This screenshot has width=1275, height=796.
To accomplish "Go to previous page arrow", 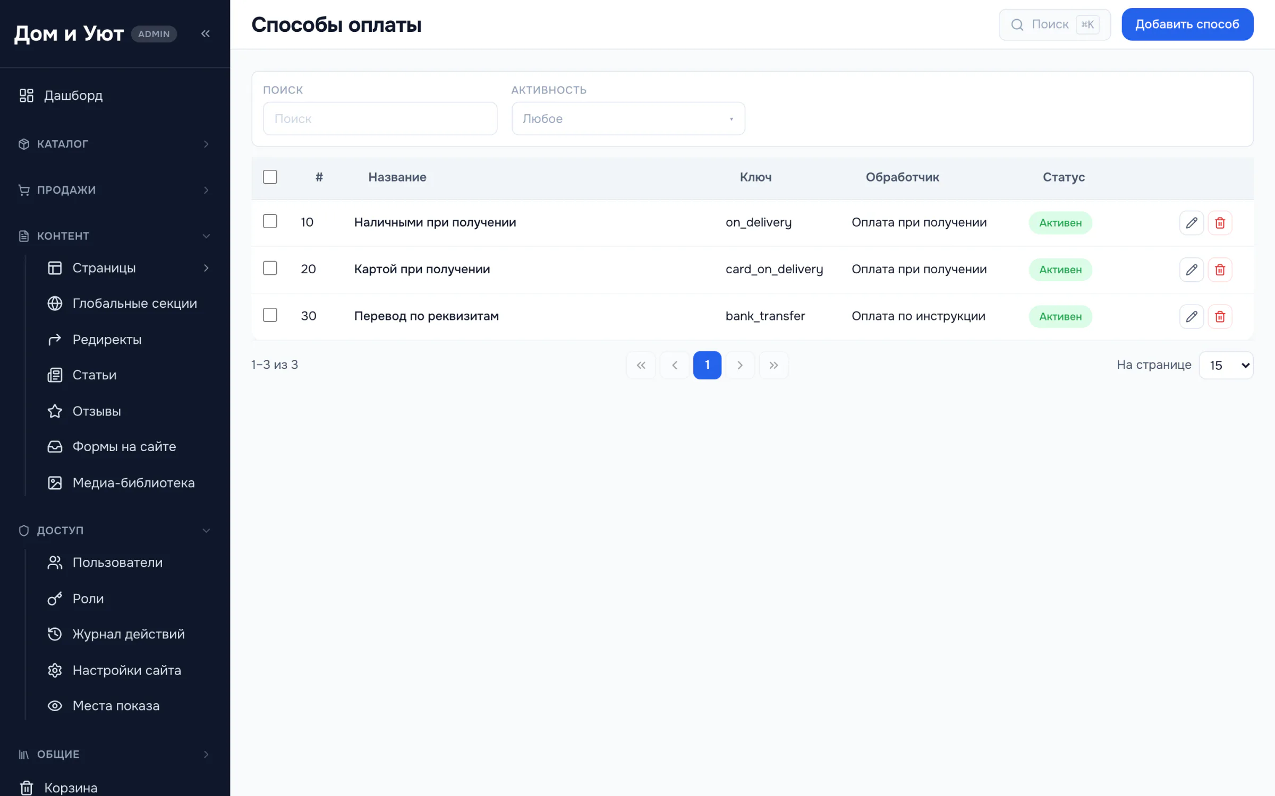I will 674,365.
